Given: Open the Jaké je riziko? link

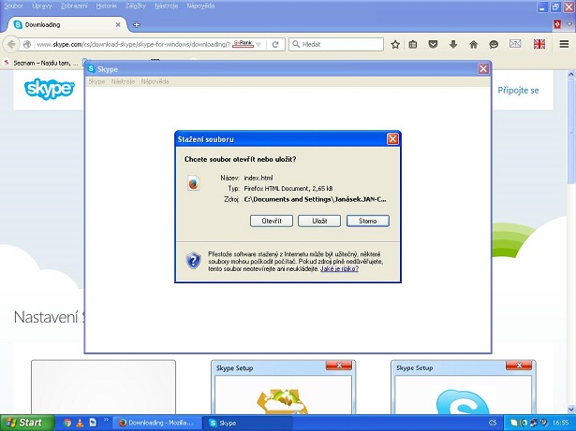Looking at the screenshot, I should pyautogui.click(x=339, y=269).
